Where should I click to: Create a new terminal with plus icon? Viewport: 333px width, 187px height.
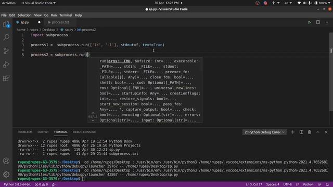292,132
